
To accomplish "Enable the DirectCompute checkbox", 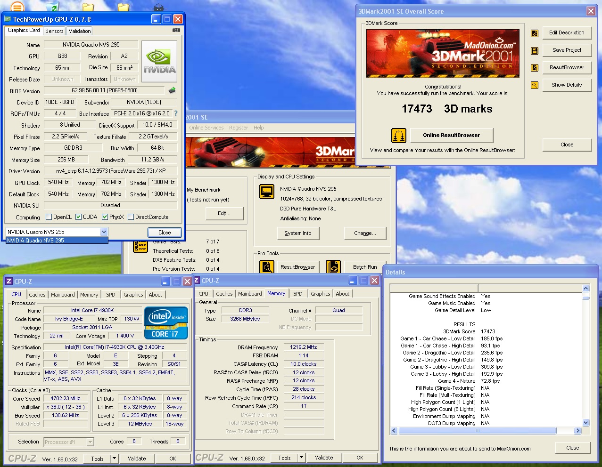I will coord(131,217).
